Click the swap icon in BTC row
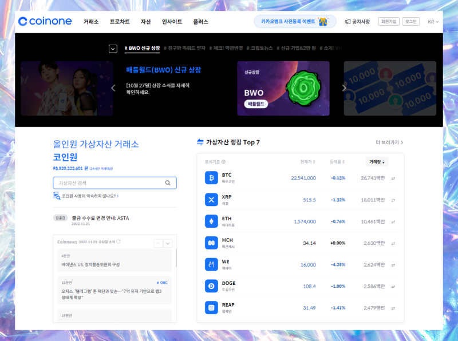458x341 pixels. [x=393, y=178]
